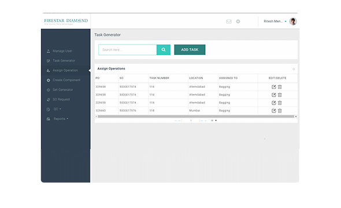Click the ADD TASK button
This screenshot has height=208, width=341.
tap(190, 50)
